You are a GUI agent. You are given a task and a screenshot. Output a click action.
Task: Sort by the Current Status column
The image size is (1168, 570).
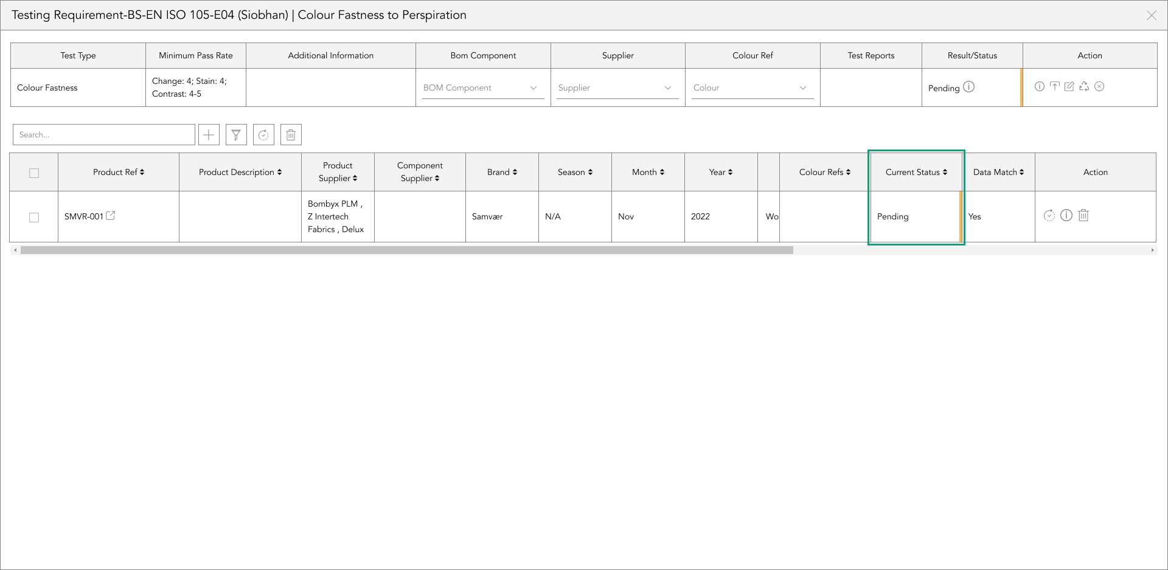tap(916, 172)
